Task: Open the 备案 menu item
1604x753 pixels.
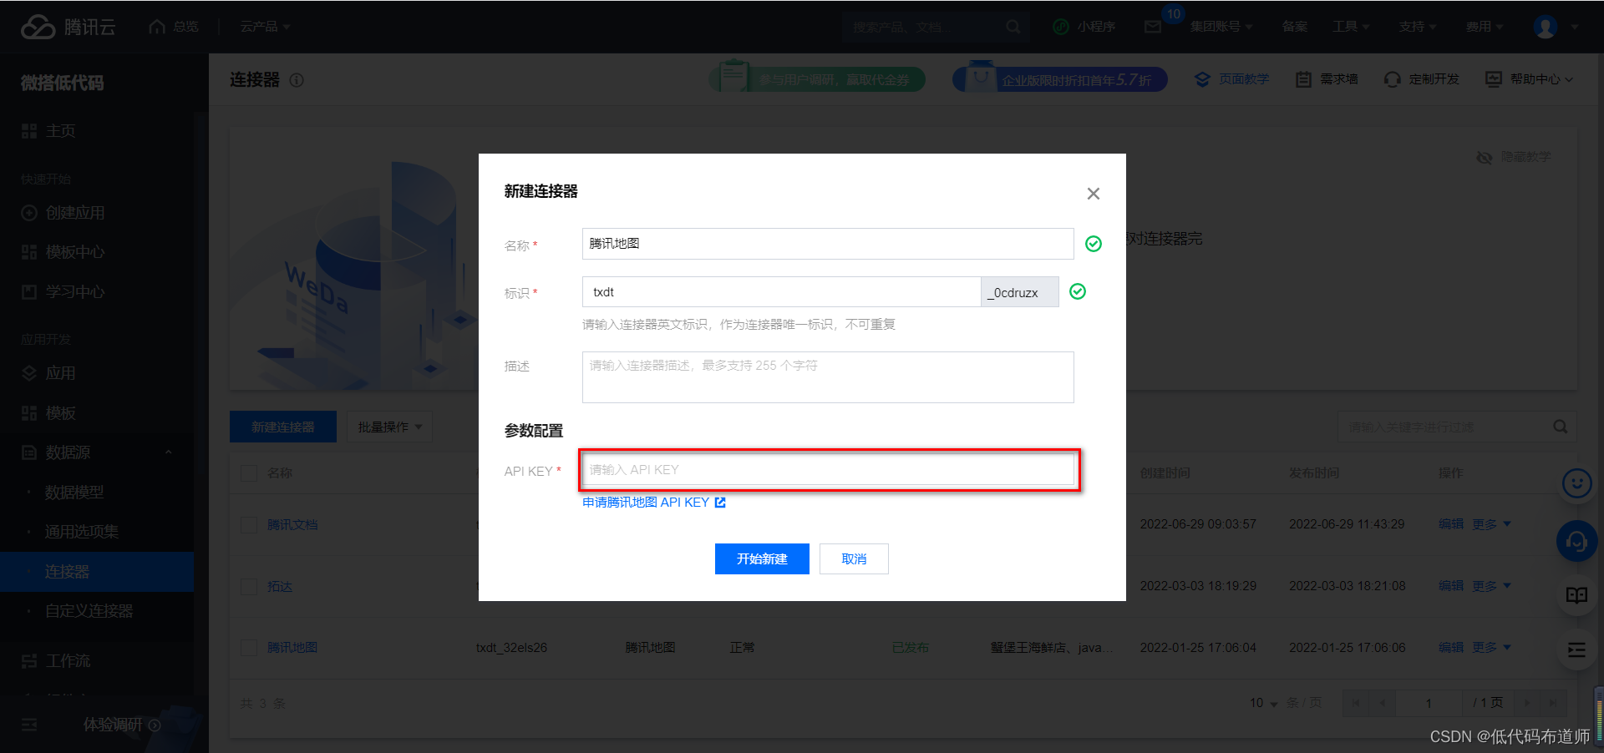Action: click(1294, 27)
